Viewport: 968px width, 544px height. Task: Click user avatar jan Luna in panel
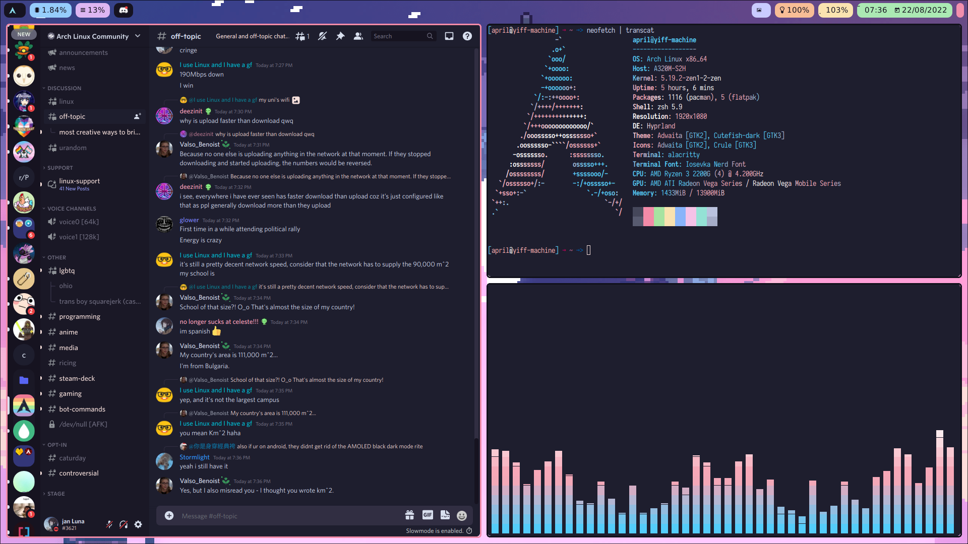tap(50, 524)
